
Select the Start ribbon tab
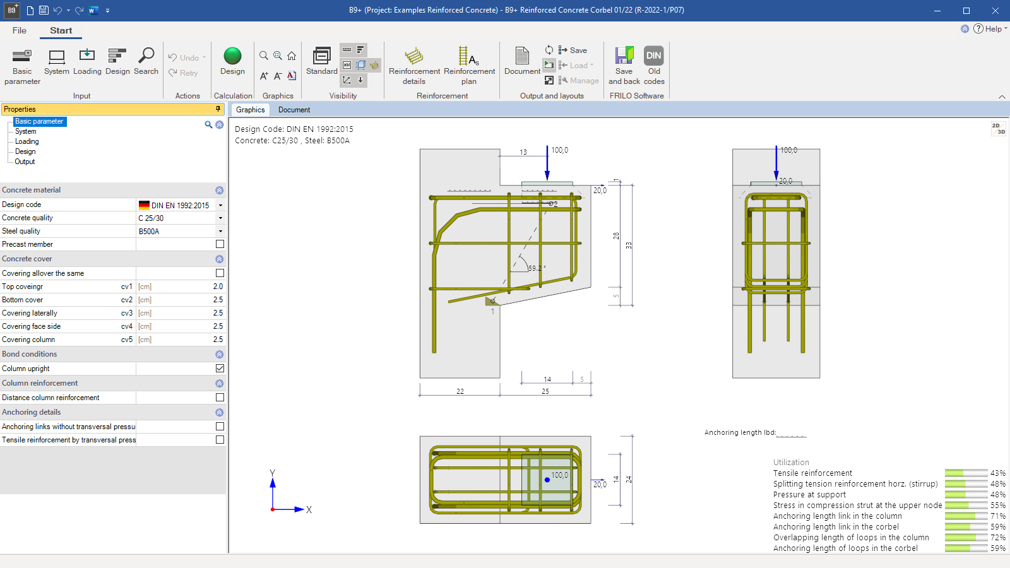click(x=61, y=30)
